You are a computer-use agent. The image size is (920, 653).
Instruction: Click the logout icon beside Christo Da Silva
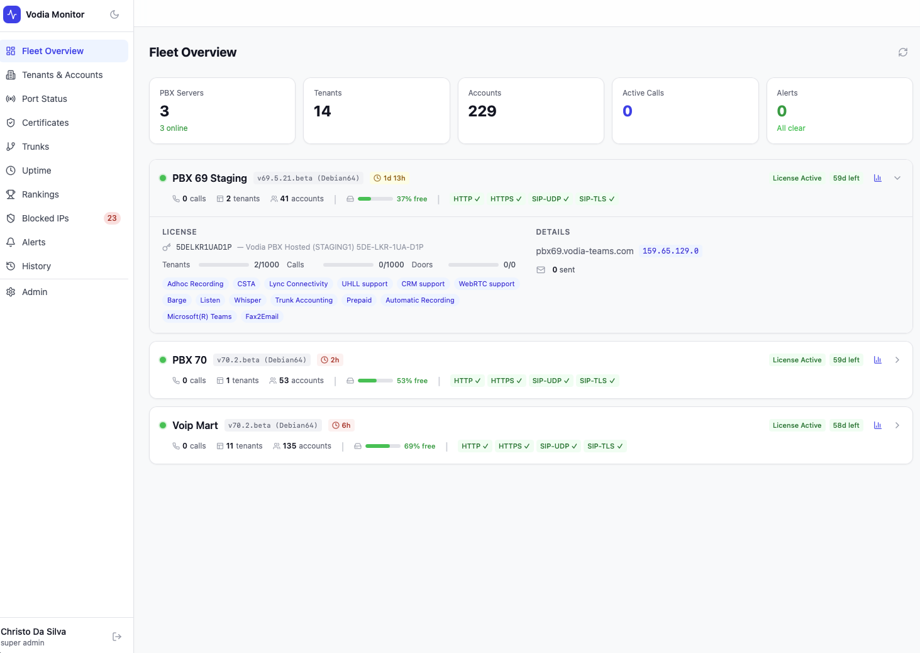point(117,637)
